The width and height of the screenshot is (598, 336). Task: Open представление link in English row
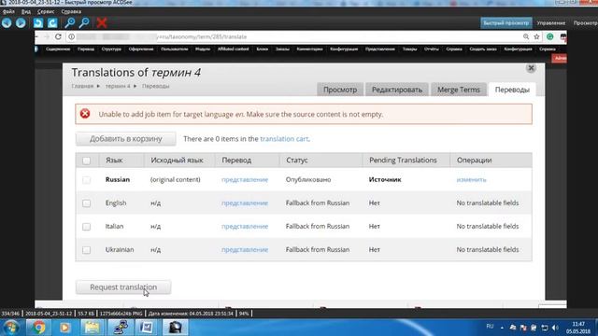point(245,203)
